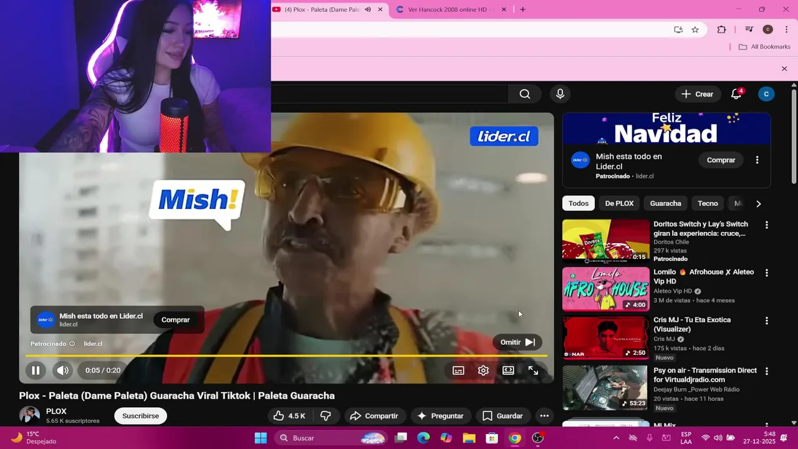Open the Crear menu

click(x=697, y=94)
